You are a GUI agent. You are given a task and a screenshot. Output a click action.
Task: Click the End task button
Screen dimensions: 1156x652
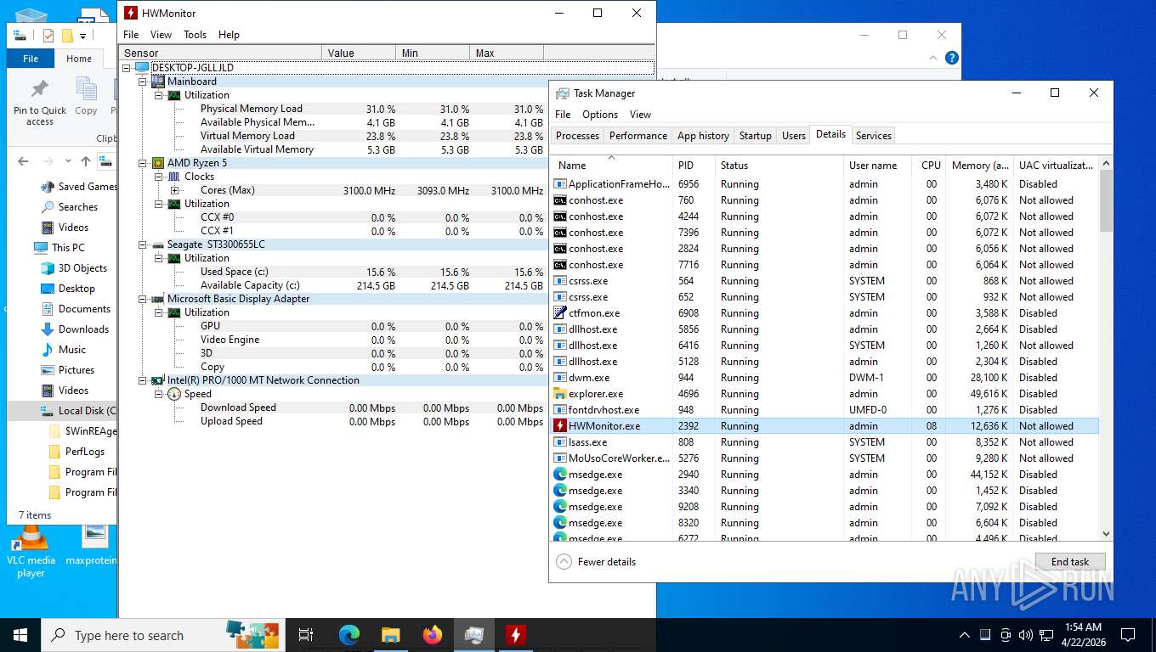1070,562
